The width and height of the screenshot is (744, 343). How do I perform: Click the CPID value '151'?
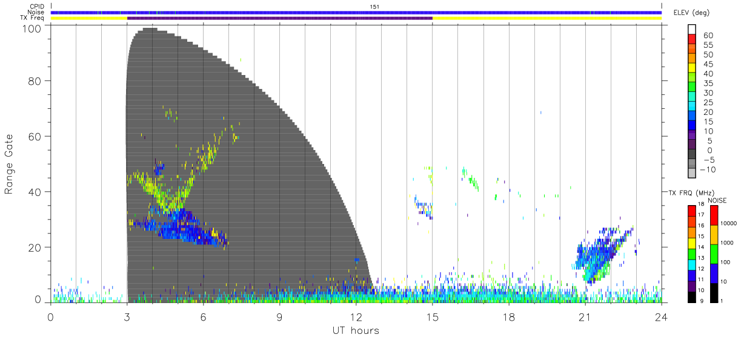tap(375, 7)
